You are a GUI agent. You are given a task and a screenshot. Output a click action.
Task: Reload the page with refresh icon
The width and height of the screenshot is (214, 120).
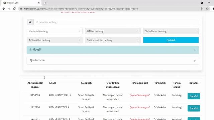pos(14,9)
